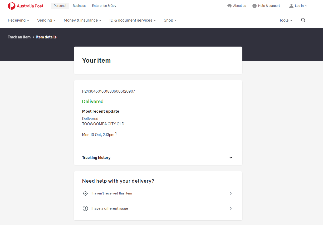This screenshot has height=225, width=323.
Task: Select the Personal tab
Action: tap(60, 6)
